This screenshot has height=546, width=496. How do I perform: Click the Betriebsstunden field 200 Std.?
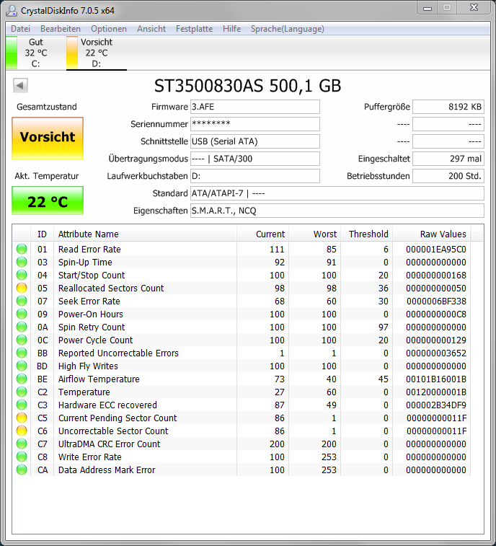tap(448, 176)
